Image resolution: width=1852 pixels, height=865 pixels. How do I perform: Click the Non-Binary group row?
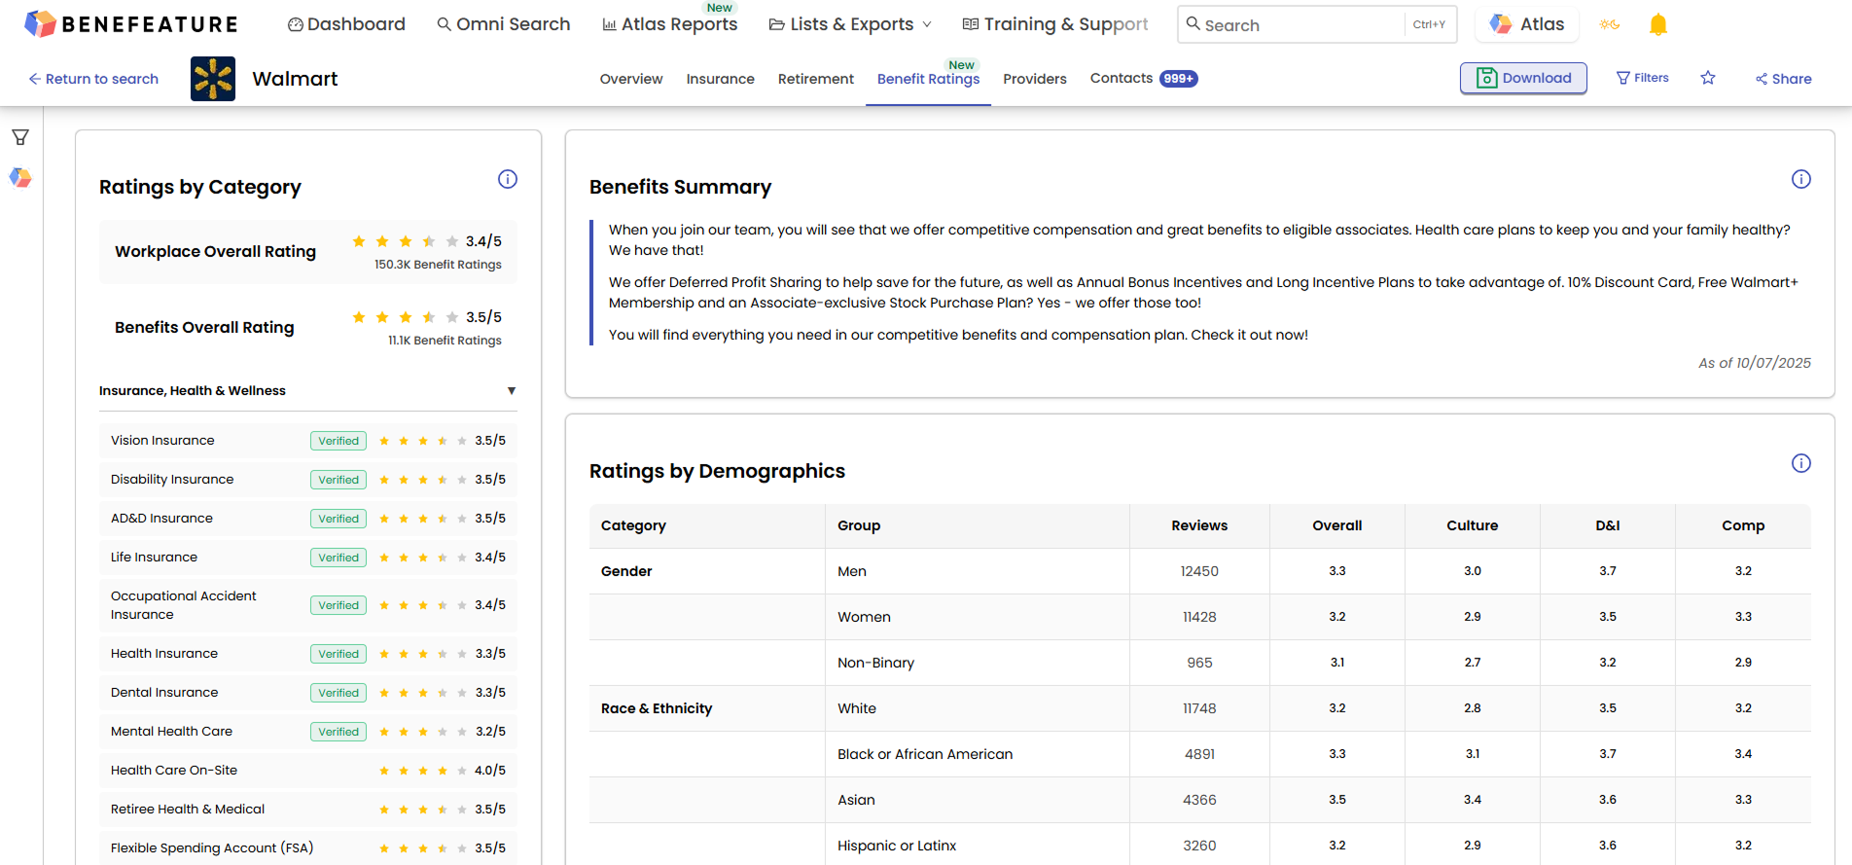coord(1200,663)
